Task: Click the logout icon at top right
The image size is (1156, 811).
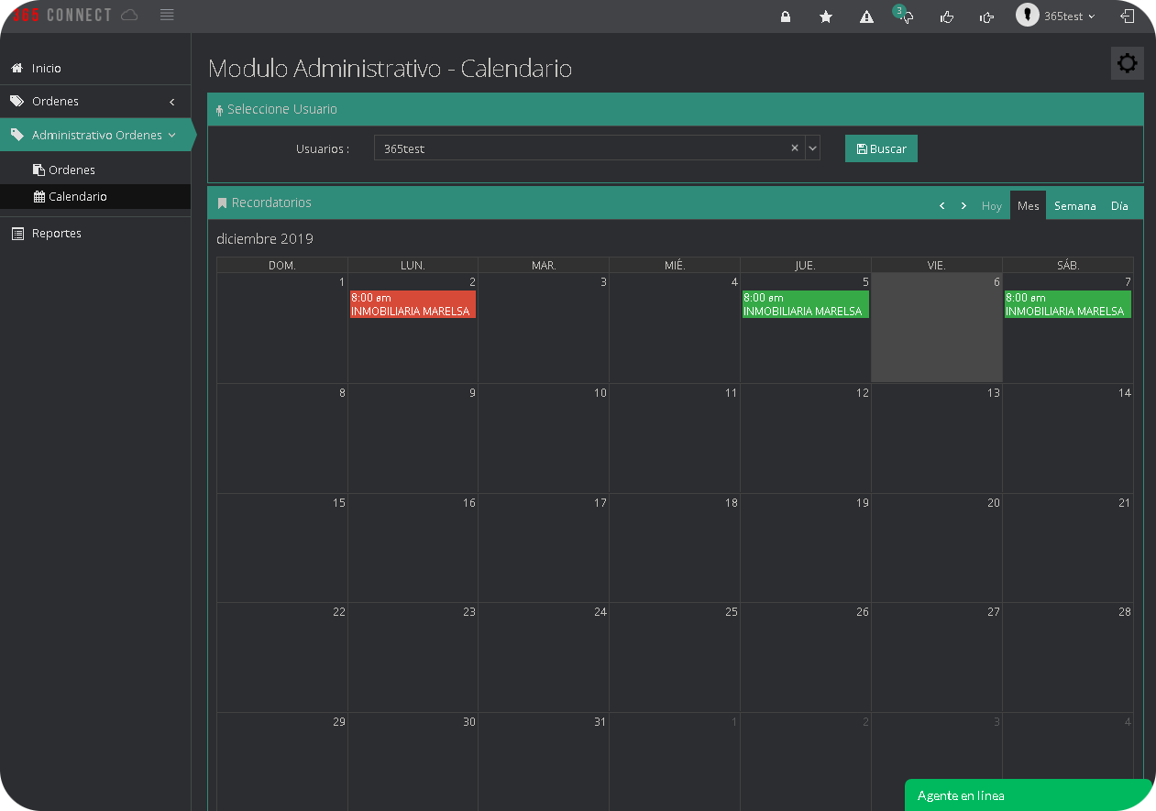Action: tap(1128, 16)
